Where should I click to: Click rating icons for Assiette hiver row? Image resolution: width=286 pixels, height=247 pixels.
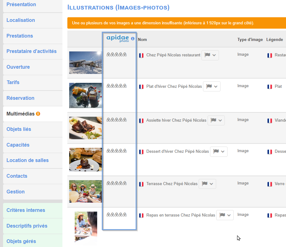pos(117,120)
